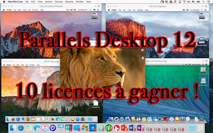
Task: Open the top menu bar Window menu
Action: click(80, 2)
